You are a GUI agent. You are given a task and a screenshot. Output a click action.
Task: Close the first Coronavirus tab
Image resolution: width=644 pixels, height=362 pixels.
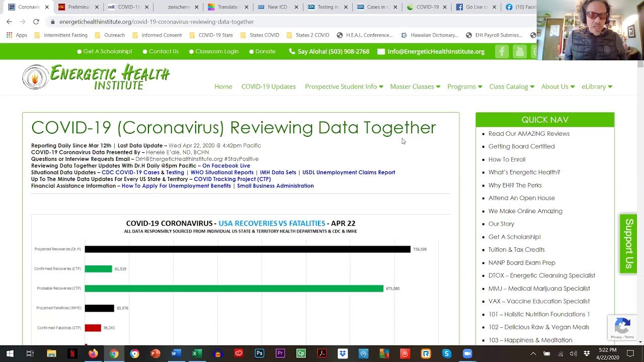pyautogui.click(x=47, y=7)
